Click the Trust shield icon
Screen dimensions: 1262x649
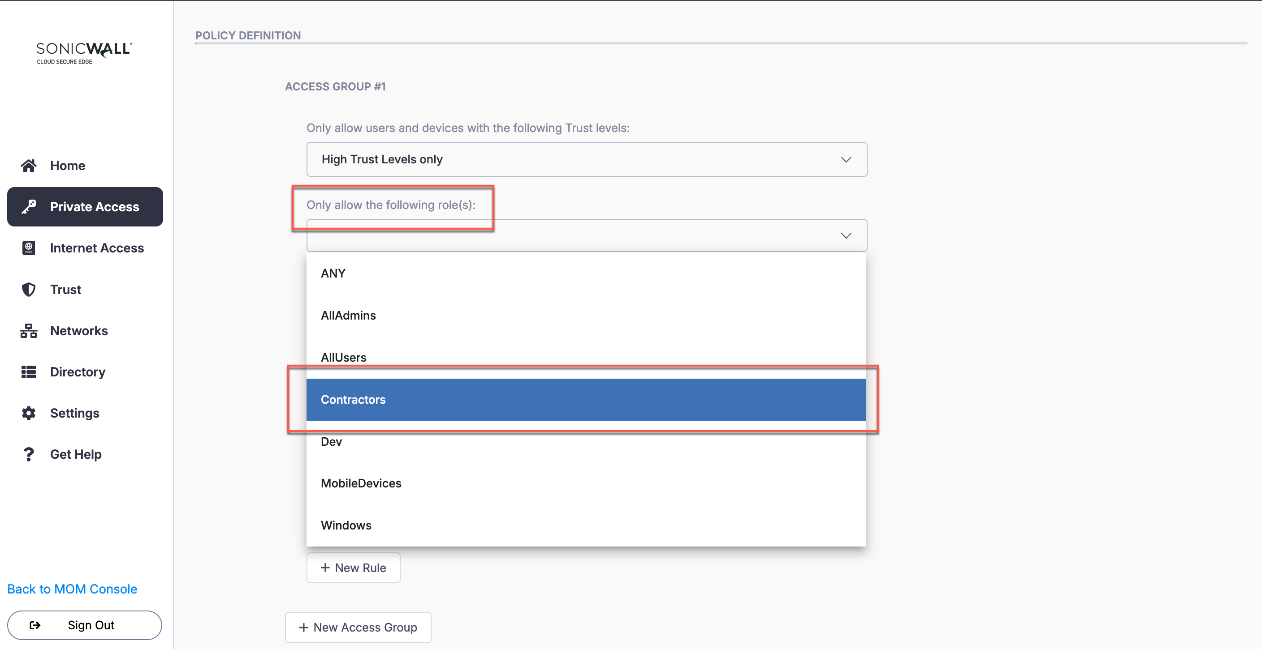point(28,290)
